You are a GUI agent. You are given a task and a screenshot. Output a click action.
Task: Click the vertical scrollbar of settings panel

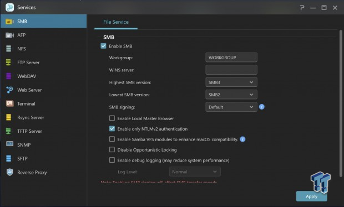pos(341,103)
